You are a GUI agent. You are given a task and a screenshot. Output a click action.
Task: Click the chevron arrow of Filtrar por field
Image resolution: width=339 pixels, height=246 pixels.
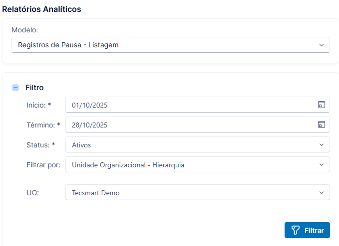click(x=322, y=165)
